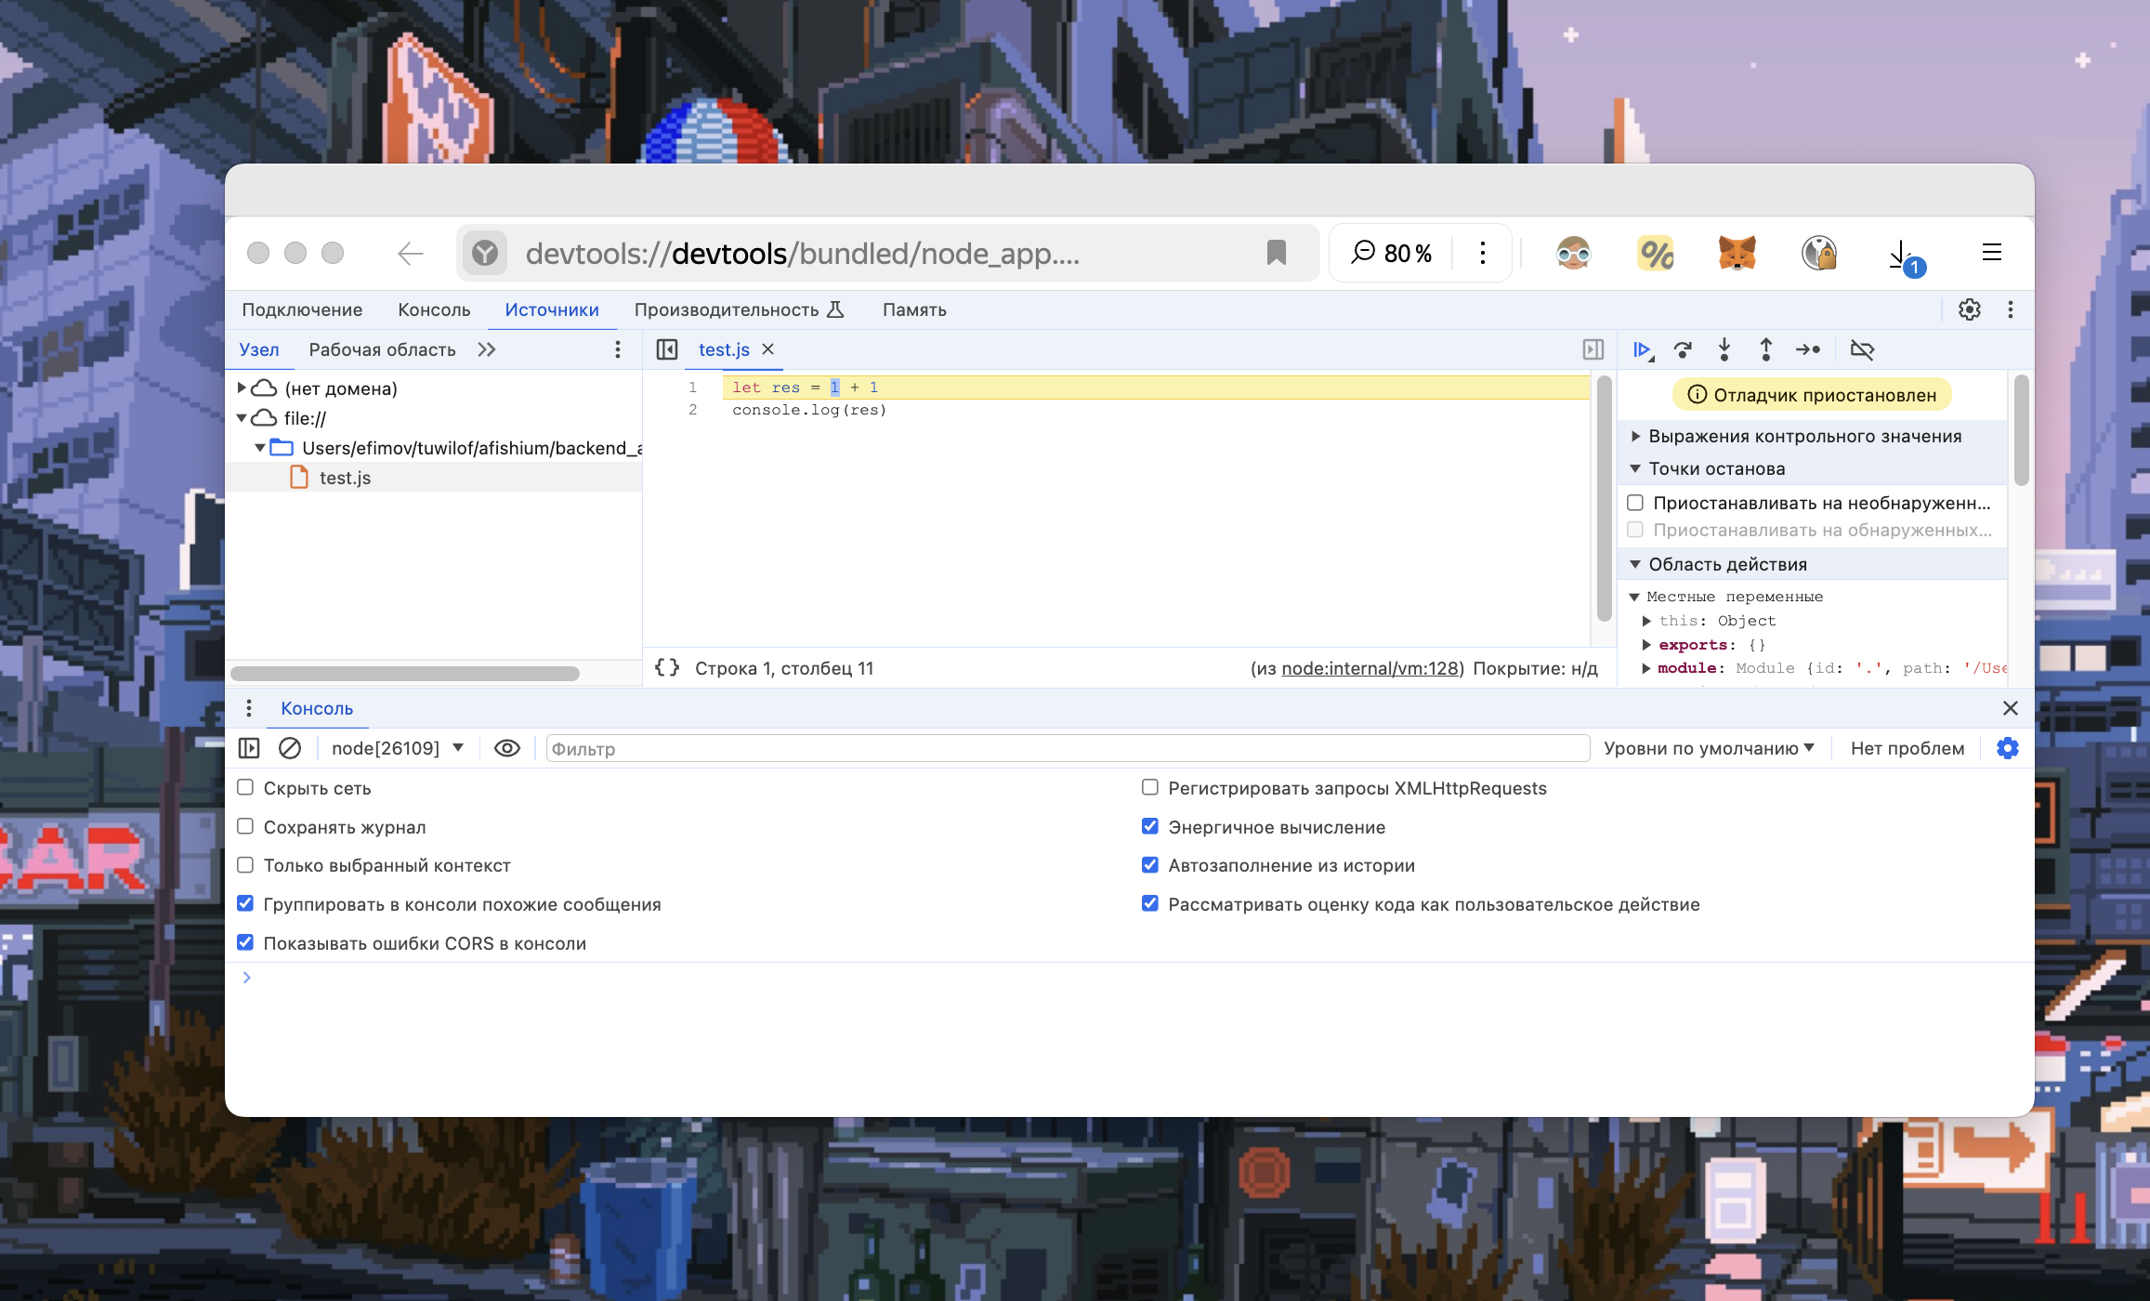This screenshot has width=2150, height=1301.
Task: Hide the navigator sidebar icon
Action: pos(666,349)
